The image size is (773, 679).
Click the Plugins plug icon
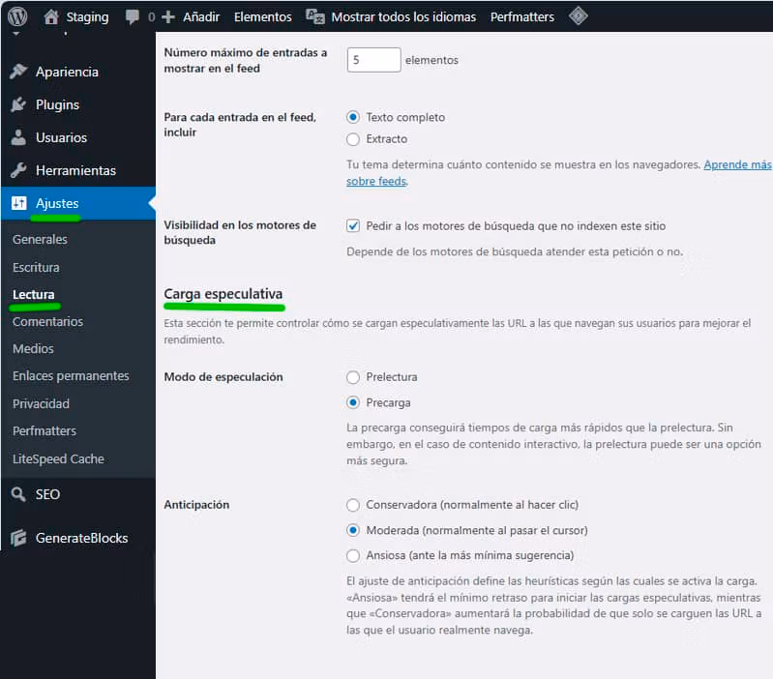18,104
